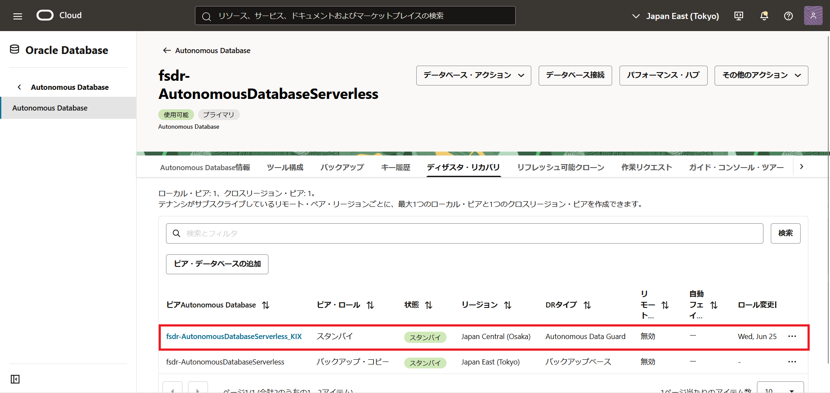Switch to ガイド・コンソール・ツアー tab
The width and height of the screenshot is (830, 393).
click(x=736, y=168)
